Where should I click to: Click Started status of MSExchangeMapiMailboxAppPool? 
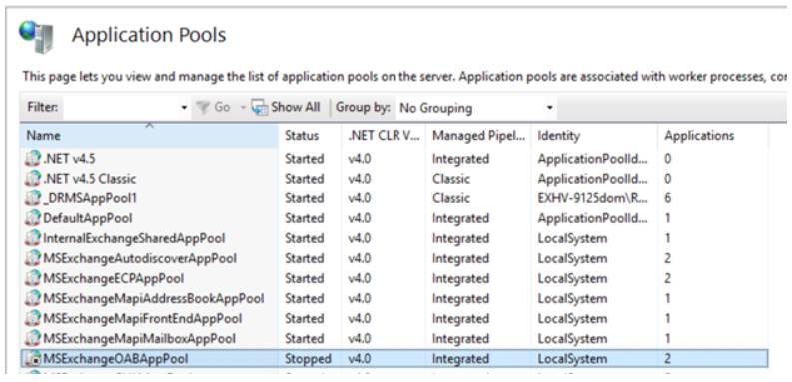pos(304,338)
